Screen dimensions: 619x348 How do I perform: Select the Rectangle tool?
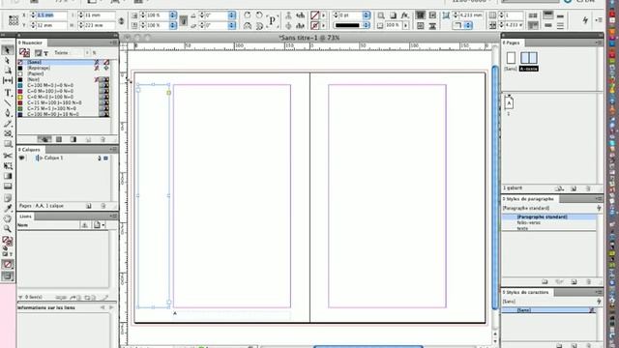point(8,144)
